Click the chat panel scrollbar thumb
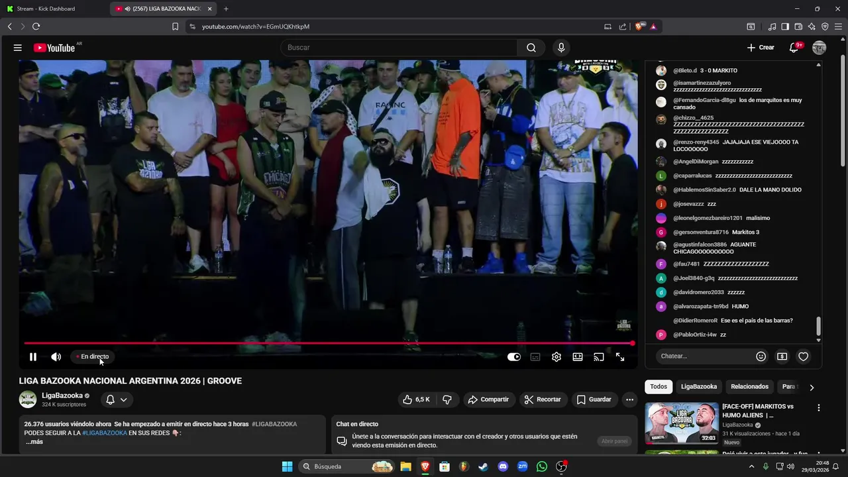 point(818,326)
